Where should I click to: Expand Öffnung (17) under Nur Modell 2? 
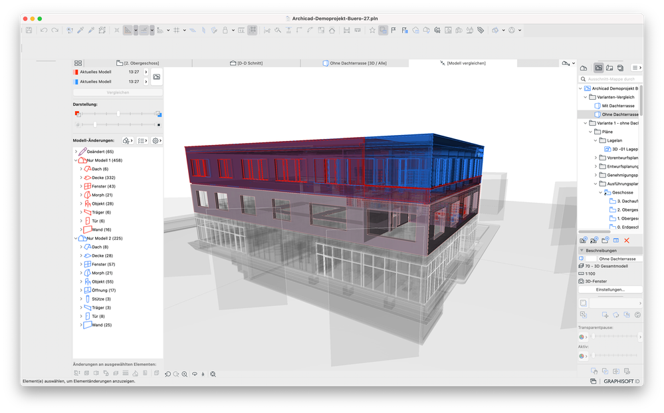[x=81, y=291]
